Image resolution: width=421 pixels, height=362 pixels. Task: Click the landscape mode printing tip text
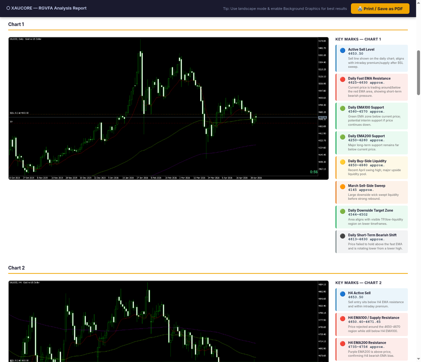(x=285, y=8)
